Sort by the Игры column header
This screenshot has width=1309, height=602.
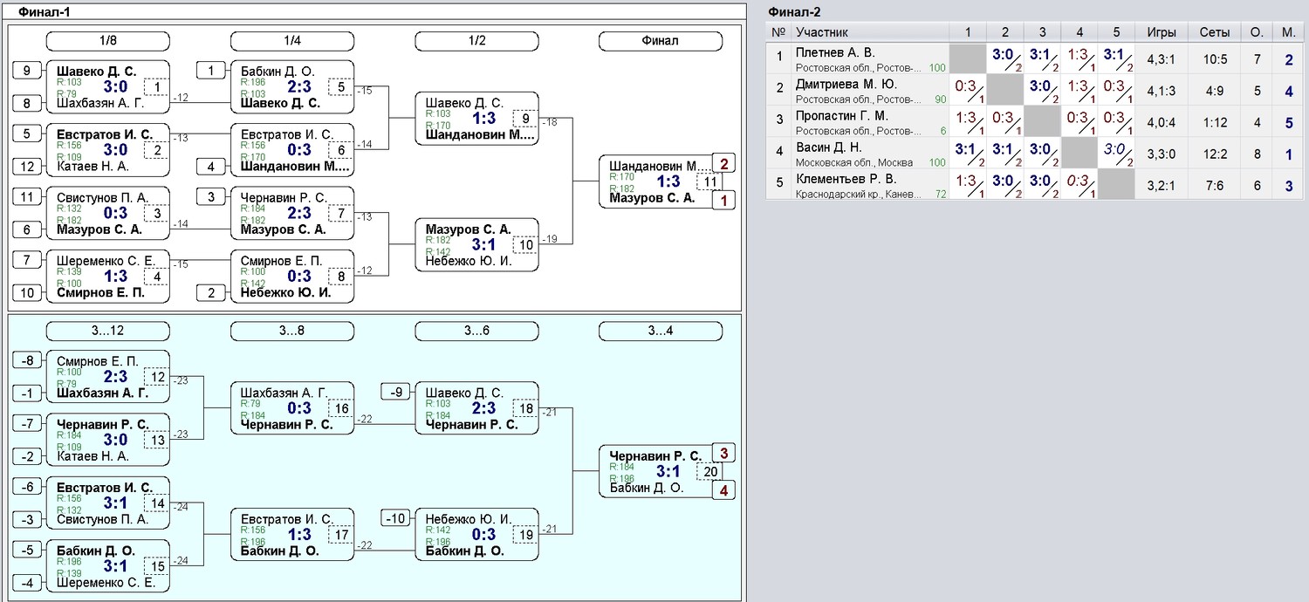point(1161,32)
